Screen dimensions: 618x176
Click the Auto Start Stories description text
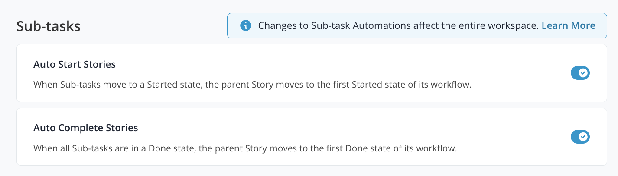click(x=252, y=85)
